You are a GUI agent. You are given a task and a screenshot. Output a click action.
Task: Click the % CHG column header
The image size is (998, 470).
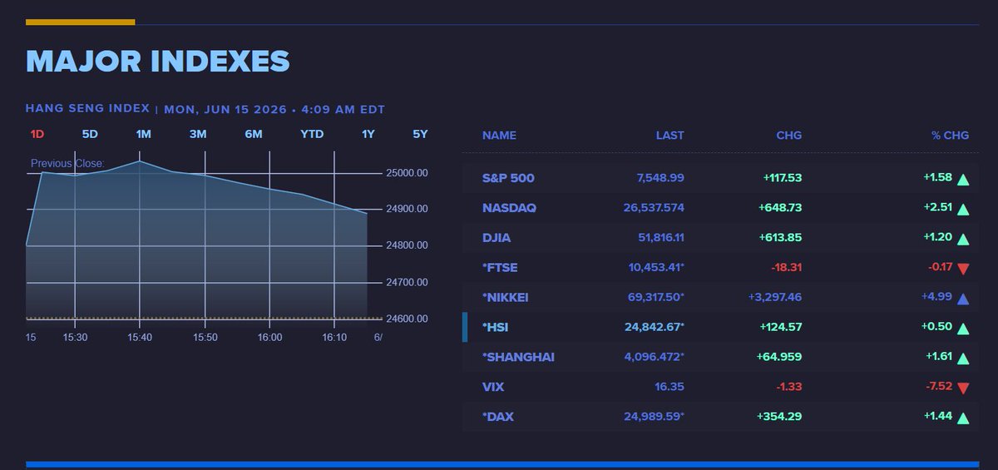951,136
